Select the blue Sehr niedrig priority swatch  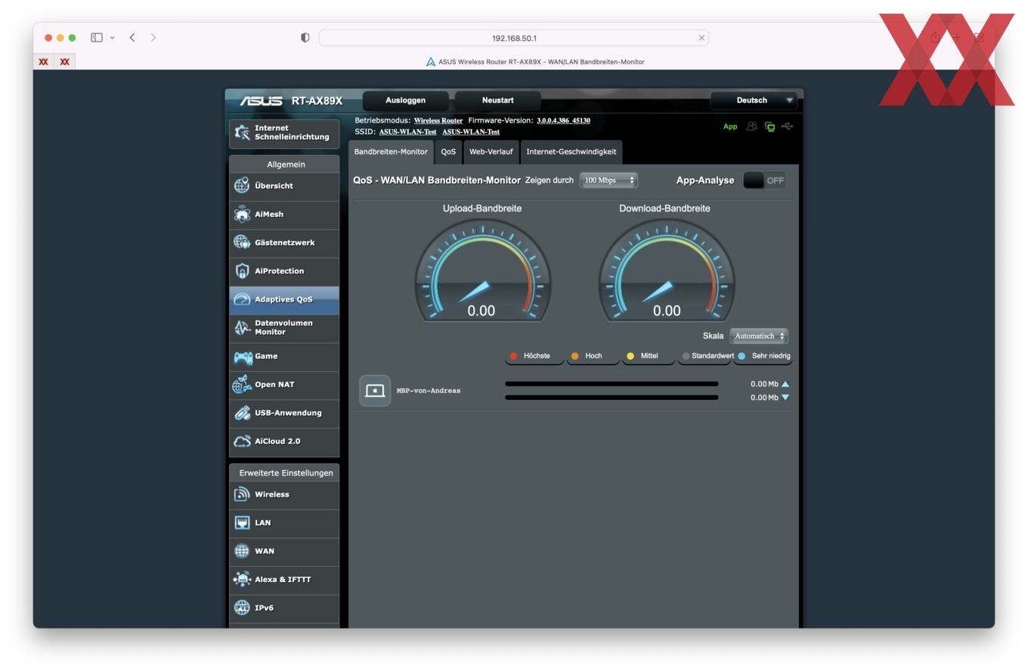click(742, 356)
